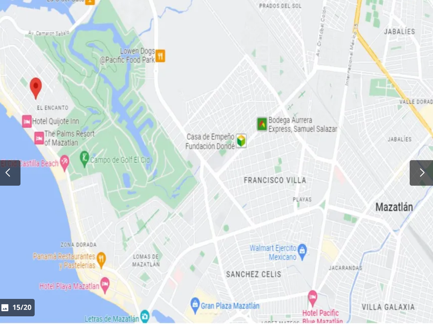
Task: Click the red location pin marker
Action: click(36, 87)
